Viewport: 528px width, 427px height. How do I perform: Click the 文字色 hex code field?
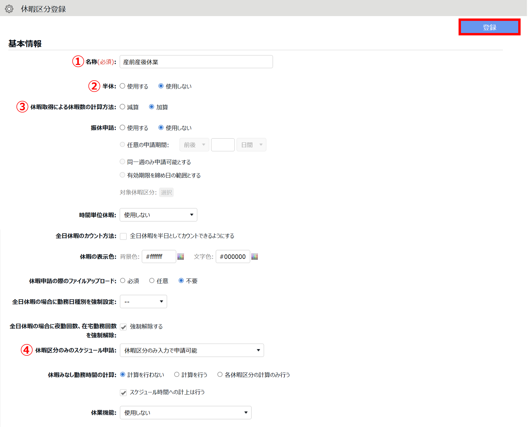pyautogui.click(x=233, y=256)
